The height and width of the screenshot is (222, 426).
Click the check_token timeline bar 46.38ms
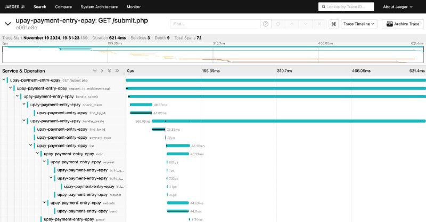[x=141, y=105]
